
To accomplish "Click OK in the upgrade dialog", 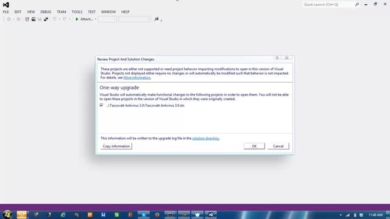I will pyautogui.click(x=254, y=146).
